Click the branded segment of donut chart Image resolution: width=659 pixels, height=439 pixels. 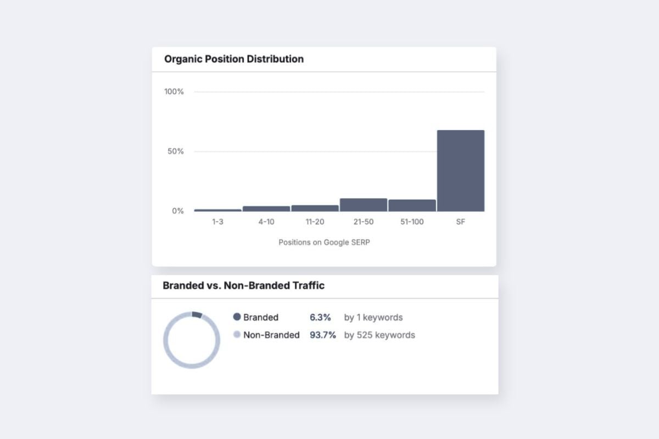point(197,315)
